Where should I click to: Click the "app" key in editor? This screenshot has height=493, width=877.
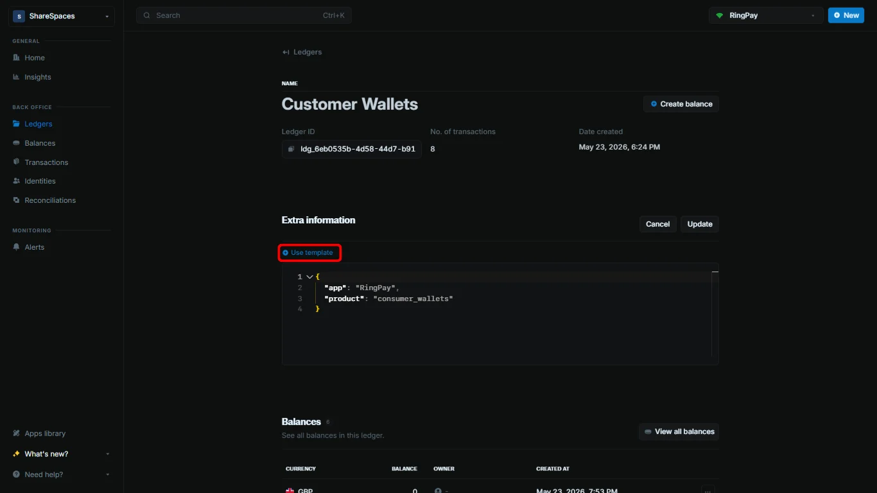click(x=336, y=288)
